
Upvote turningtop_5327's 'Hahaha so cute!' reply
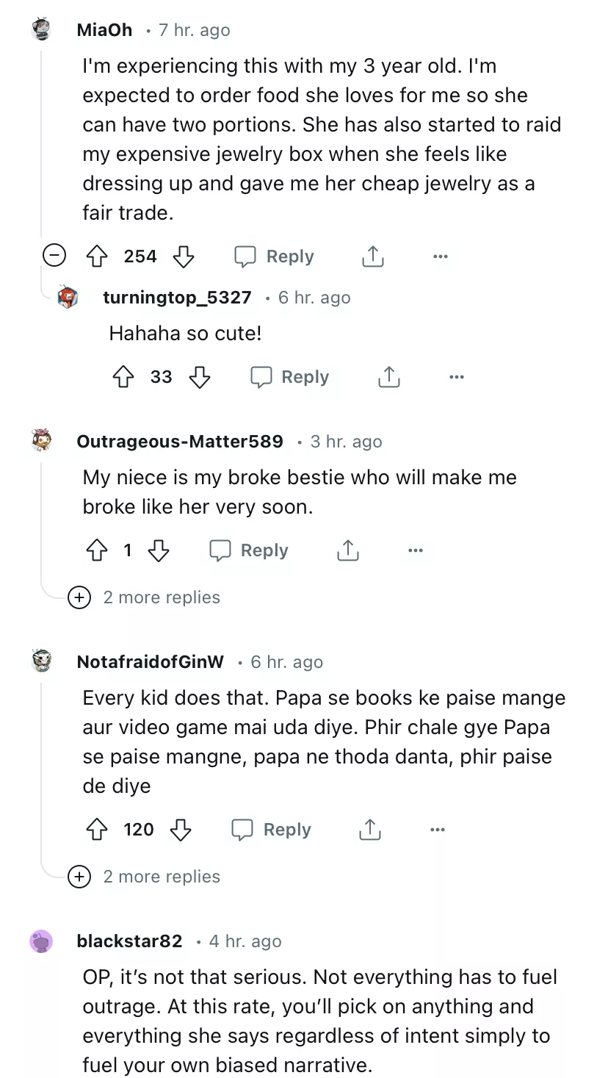coord(123,377)
